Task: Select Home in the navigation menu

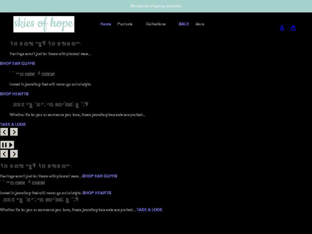Action: tap(106, 24)
